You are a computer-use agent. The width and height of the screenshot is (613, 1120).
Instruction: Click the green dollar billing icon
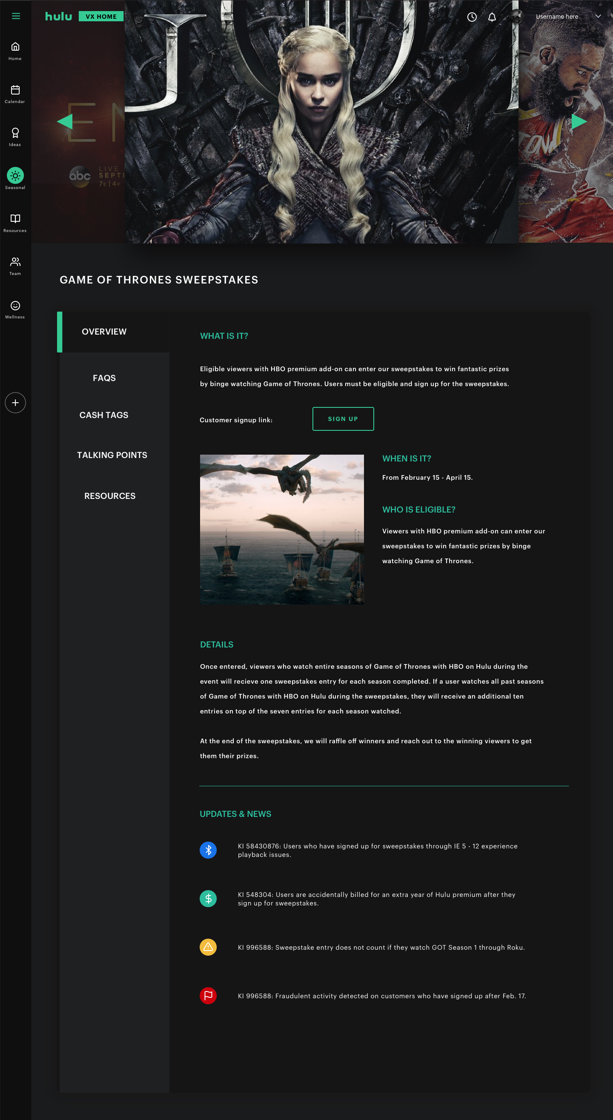[208, 898]
